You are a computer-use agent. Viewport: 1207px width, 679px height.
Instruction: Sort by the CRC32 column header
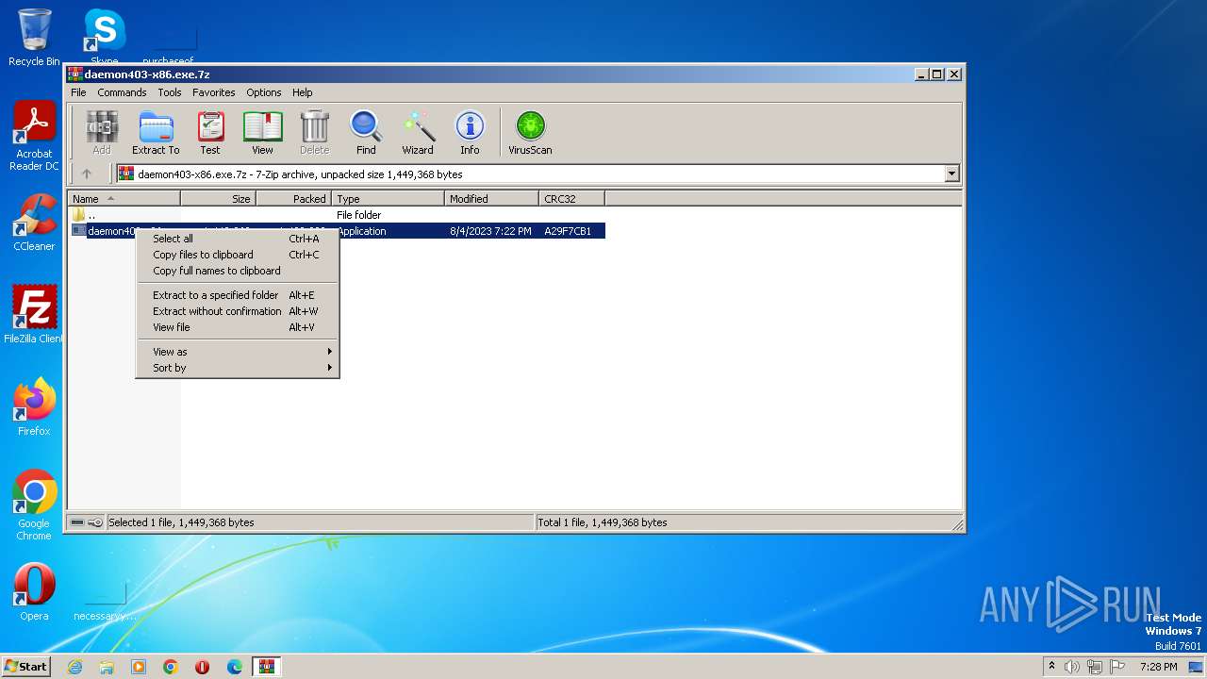coord(571,199)
